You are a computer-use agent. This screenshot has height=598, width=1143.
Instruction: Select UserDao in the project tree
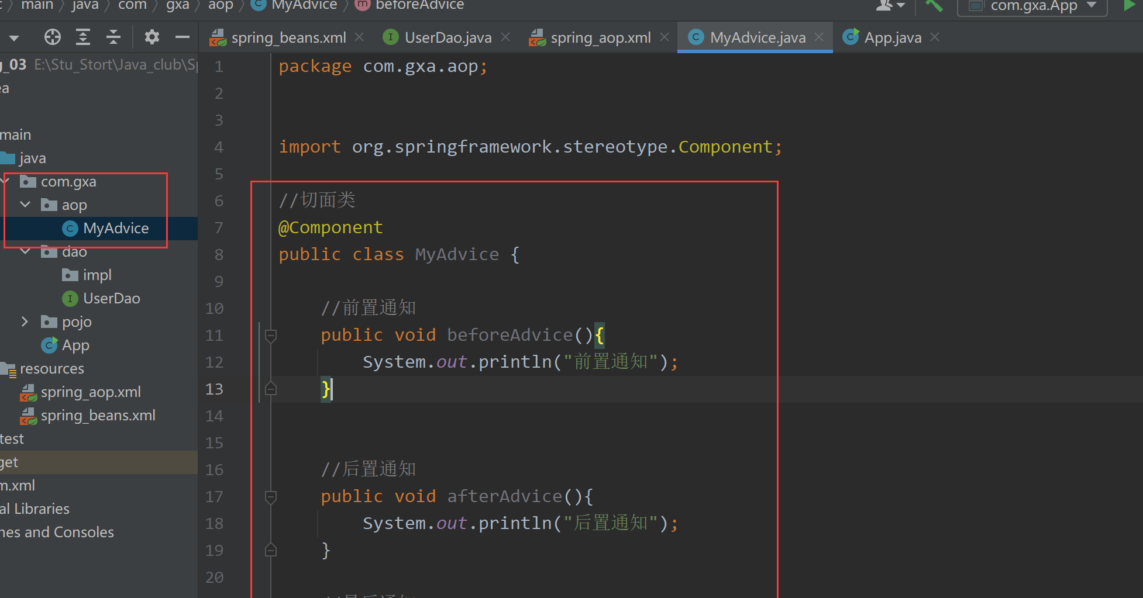pyautogui.click(x=111, y=298)
